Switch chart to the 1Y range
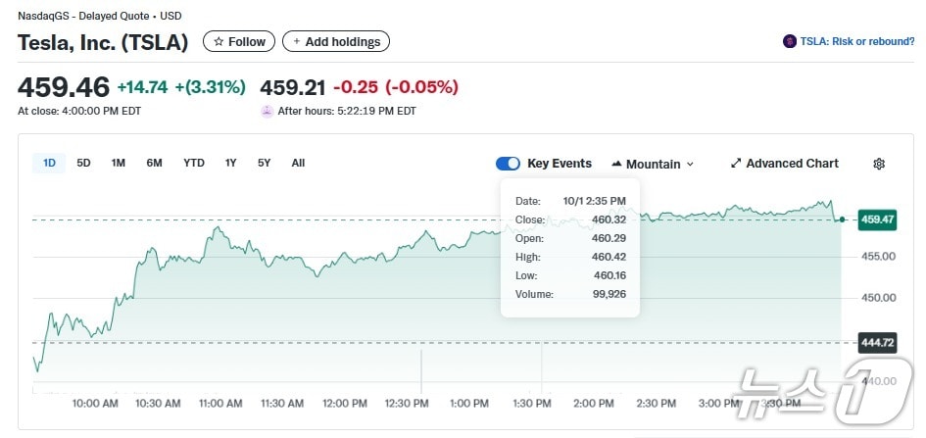The image size is (926, 438). pyautogui.click(x=230, y=164)
